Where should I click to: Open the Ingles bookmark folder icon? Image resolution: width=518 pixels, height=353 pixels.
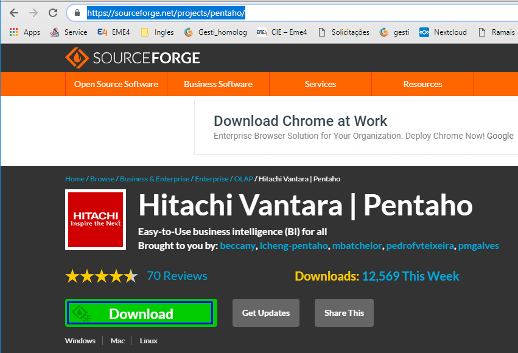click(x=145, y=32)
